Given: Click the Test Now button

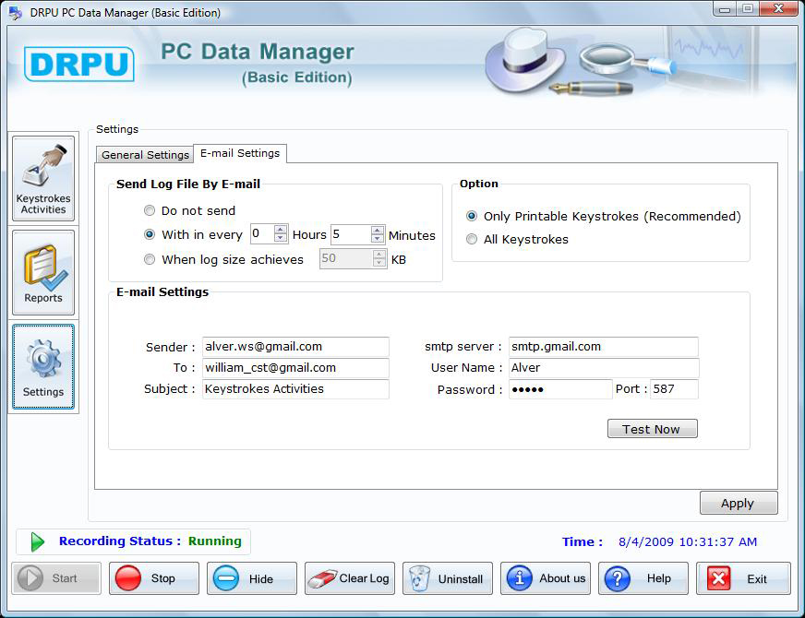Looking at the screenshot, I should tap(652, 429).
